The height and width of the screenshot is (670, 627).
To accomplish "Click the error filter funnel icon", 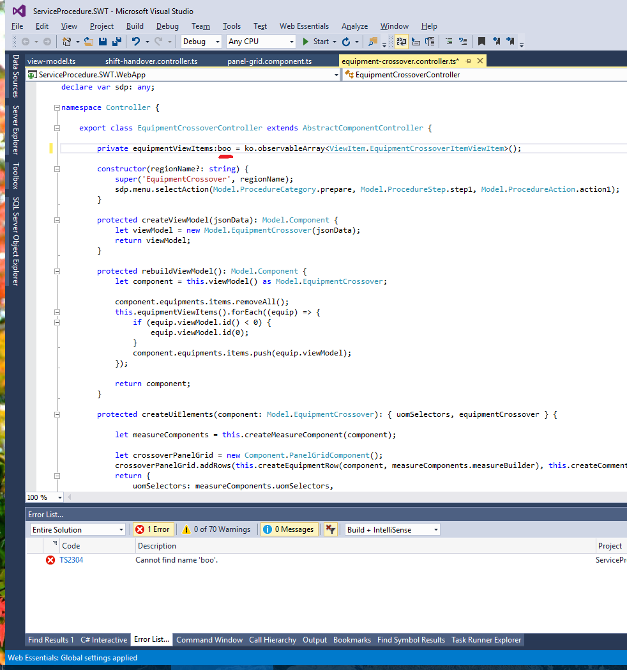I will 330,529.
